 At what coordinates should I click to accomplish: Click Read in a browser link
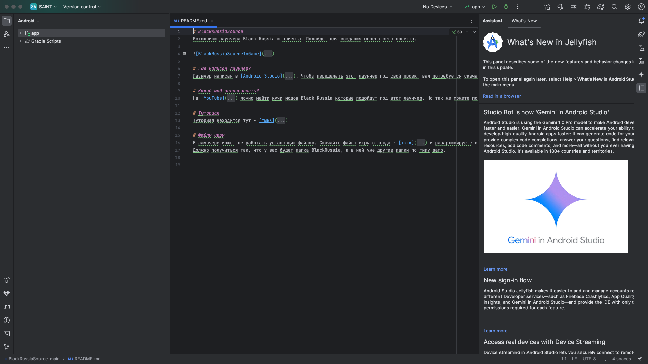pos(502,96)
